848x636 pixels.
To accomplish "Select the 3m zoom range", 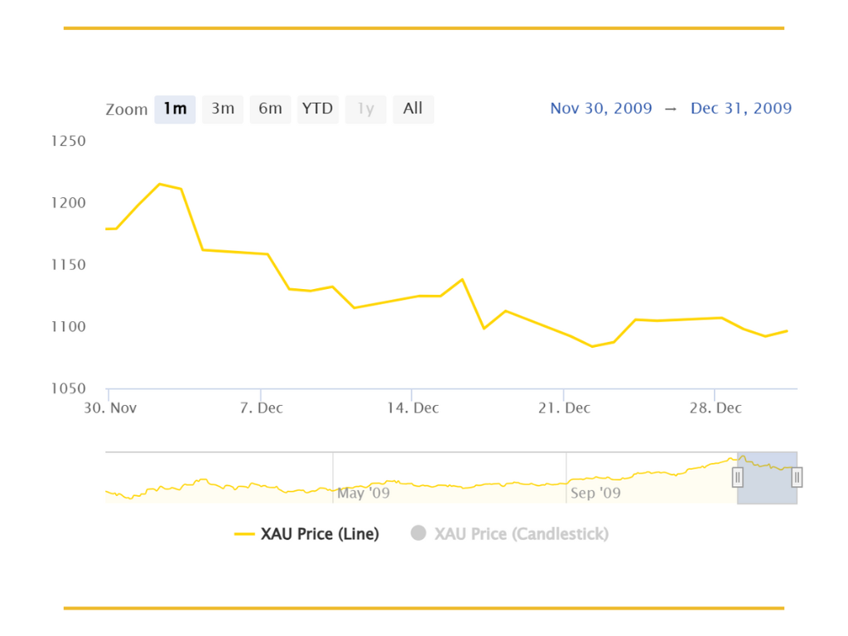I will point(222,109).
